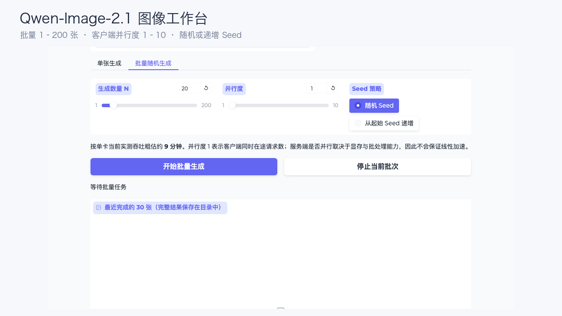Open the 批量随机生成 tab
Screen dimensions: 562x316
(x=153, y=63)
